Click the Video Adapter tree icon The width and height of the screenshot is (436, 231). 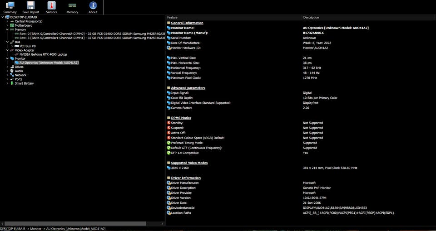(12, 50)
